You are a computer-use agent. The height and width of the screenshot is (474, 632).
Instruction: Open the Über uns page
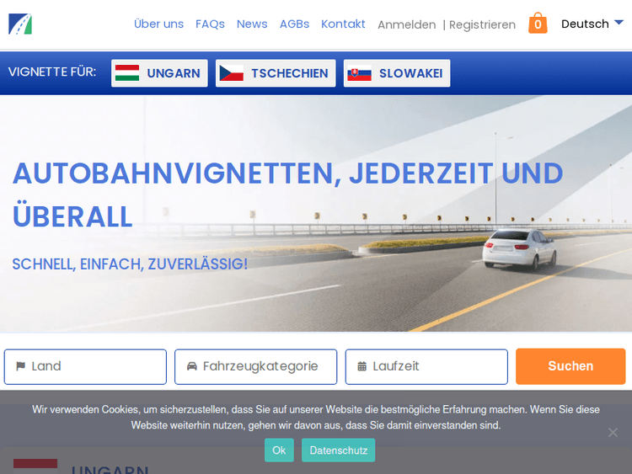pos(158,24)
